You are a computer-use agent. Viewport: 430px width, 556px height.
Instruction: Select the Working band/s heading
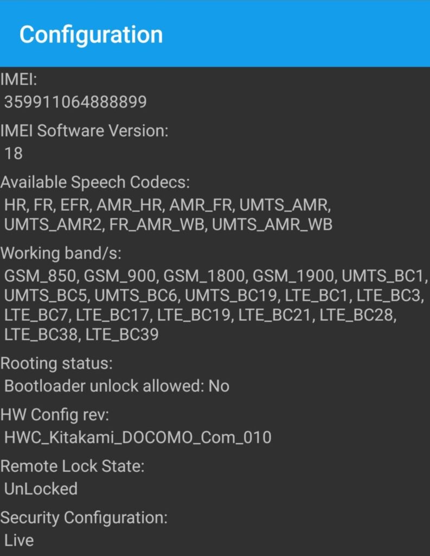coord(61,253)
